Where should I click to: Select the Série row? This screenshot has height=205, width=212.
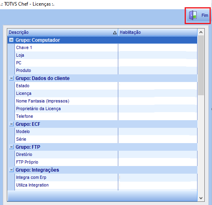pos(106,139)
